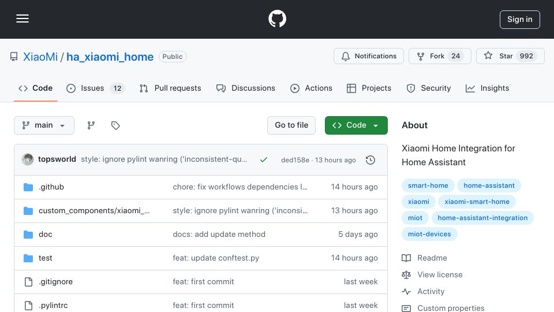Switch to the Insights tab
554x312 pixels.
(x=487, y=88)
